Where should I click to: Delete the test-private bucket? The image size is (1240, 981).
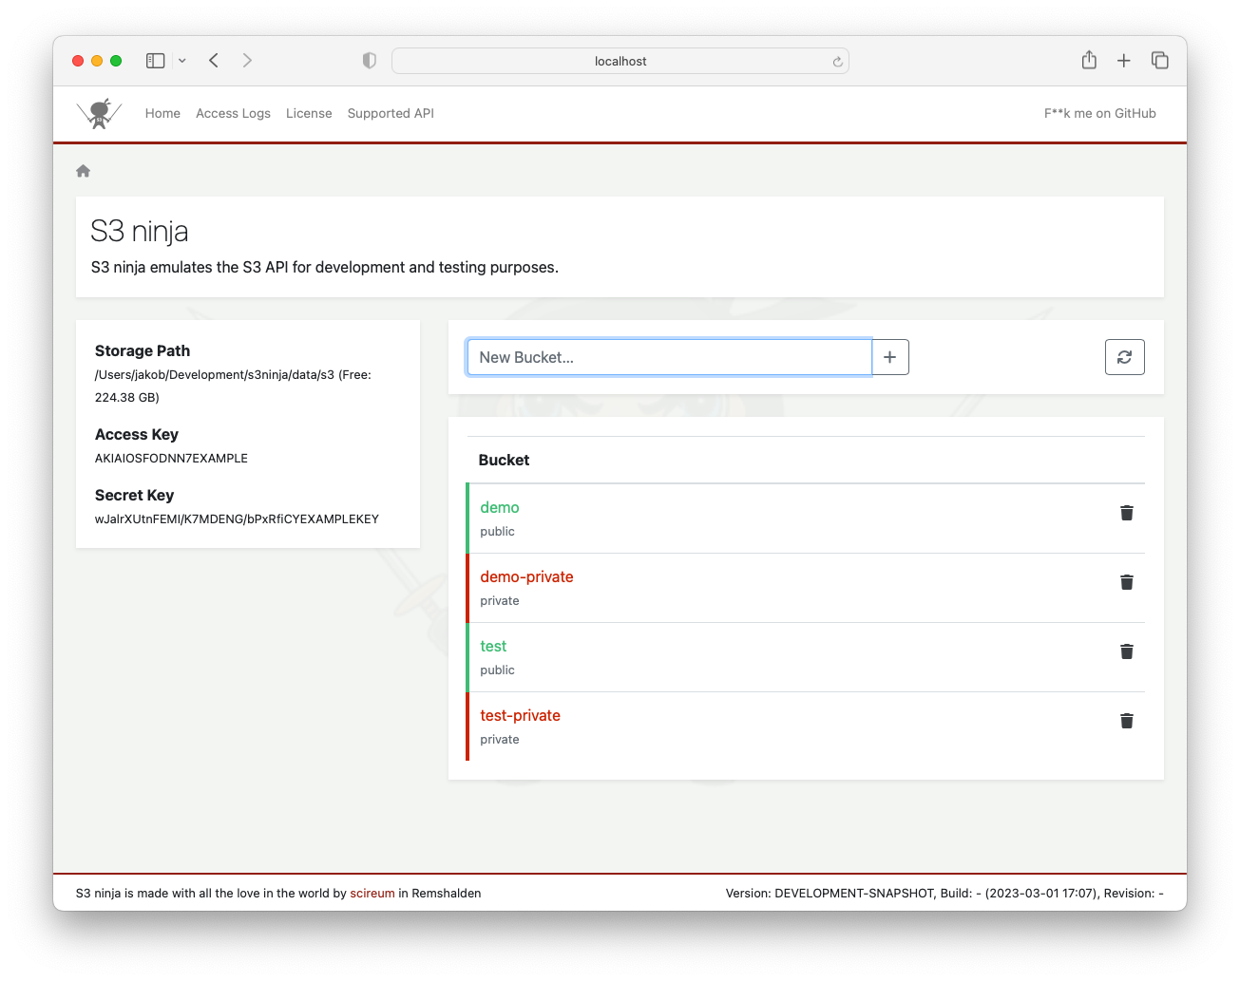point(1126,721)
